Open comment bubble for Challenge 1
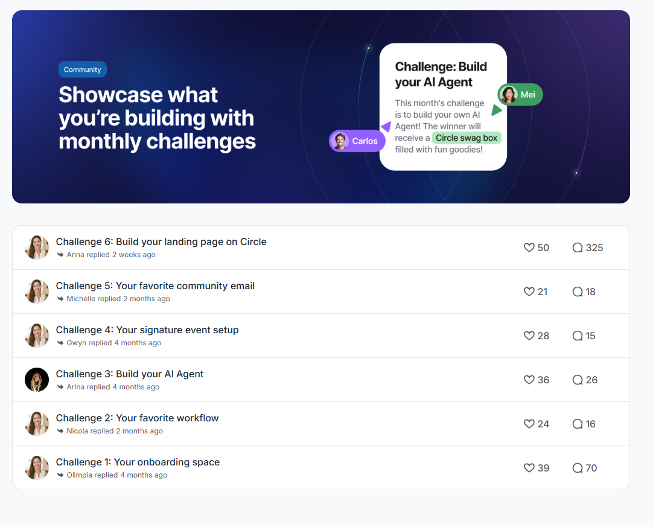Screen dimensions: 653x527 tap(577, 468)
